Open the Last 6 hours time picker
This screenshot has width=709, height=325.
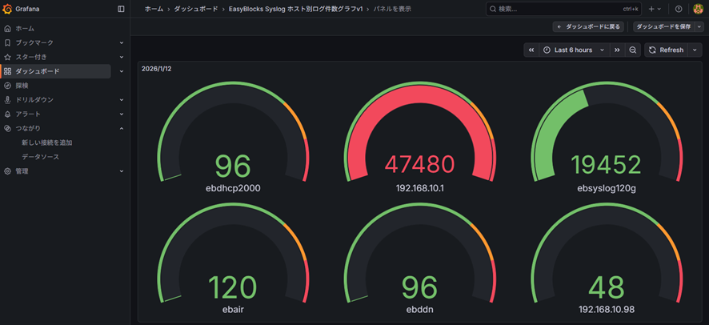click(x=567, y=50)
